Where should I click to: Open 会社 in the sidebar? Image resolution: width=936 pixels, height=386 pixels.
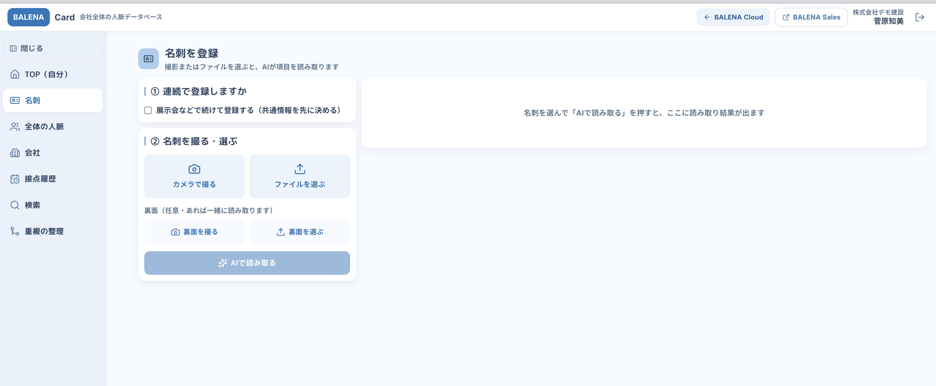[x=53, y=153]
